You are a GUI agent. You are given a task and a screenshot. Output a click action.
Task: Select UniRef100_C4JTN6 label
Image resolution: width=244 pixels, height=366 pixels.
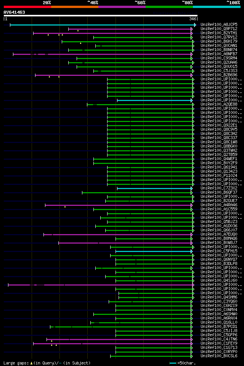click(219, 339)
